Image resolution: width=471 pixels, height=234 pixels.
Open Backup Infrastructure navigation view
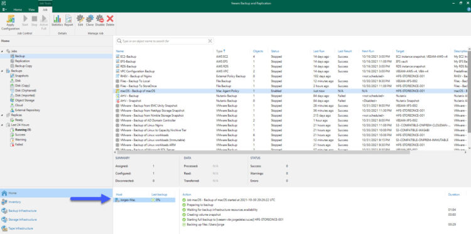[x=57, y=211]
